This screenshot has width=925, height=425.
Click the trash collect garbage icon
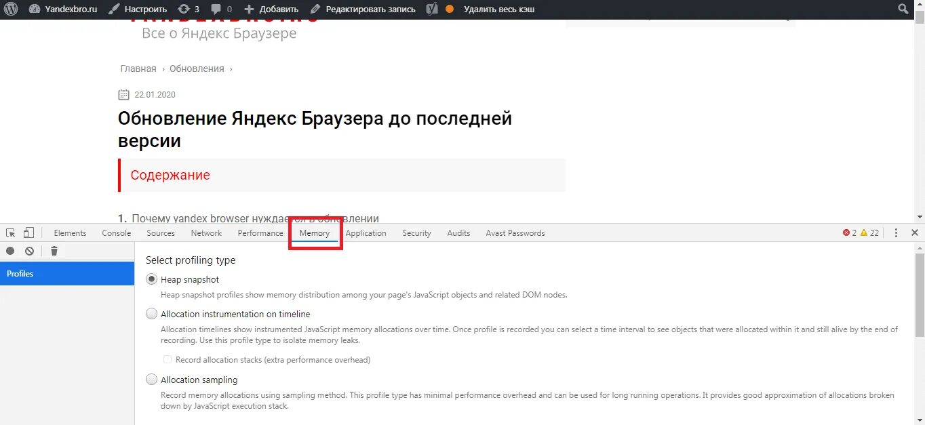point(54,251)
